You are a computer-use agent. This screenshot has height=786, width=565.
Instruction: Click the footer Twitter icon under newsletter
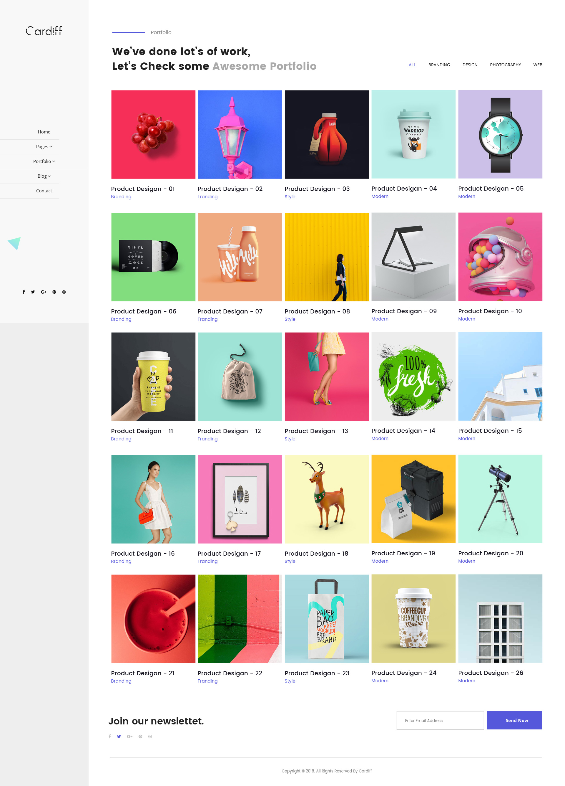pyautogui.click(x=119, y=737)
